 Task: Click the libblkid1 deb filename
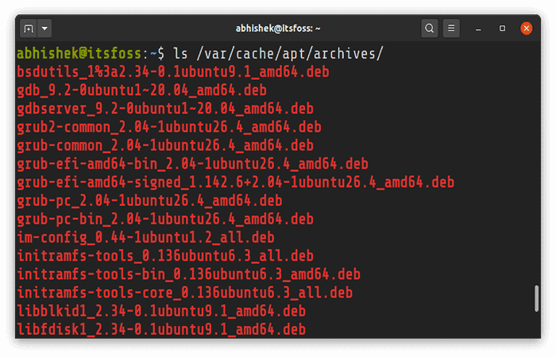[x=161, y=311]
